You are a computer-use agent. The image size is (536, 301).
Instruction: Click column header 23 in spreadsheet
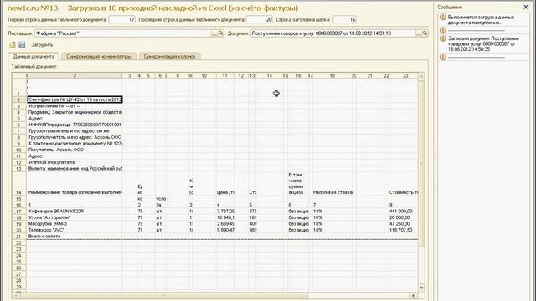tap(405, 76)
